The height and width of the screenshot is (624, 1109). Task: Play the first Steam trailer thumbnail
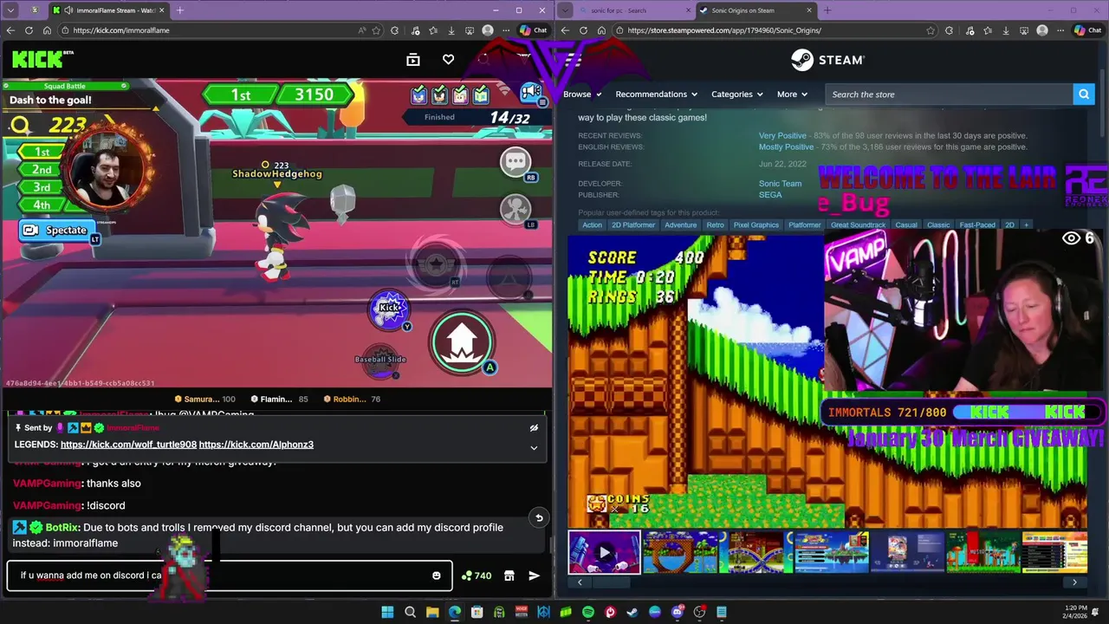[605, 552]
